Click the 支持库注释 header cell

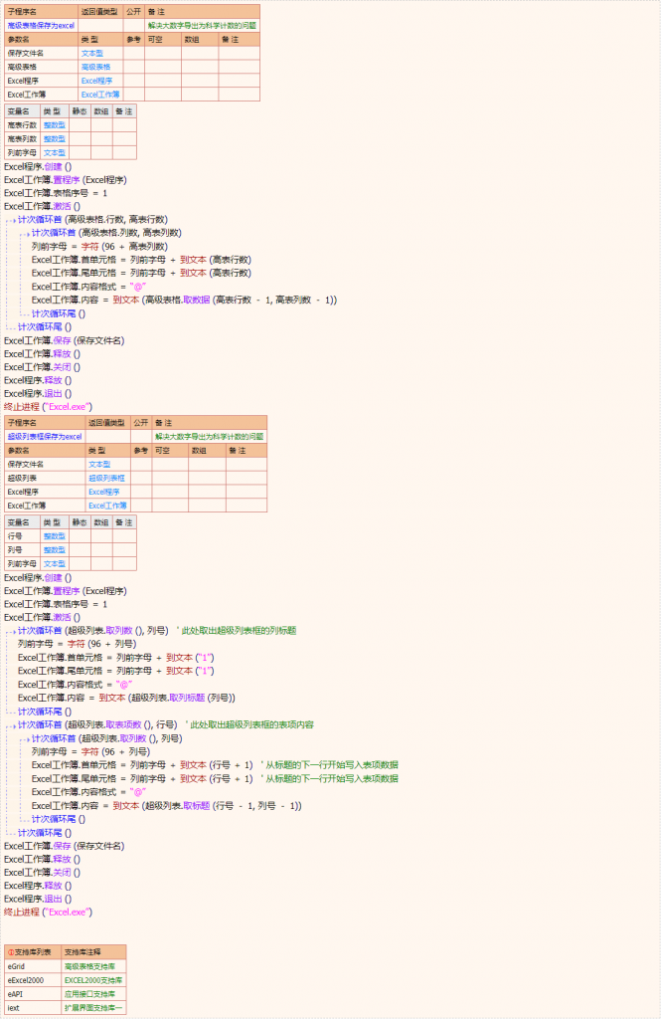click(x=94, y=952)
